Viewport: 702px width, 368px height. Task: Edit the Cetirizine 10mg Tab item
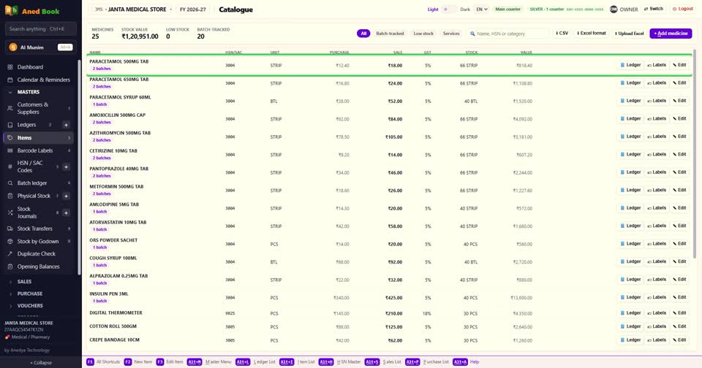[679, 154]
